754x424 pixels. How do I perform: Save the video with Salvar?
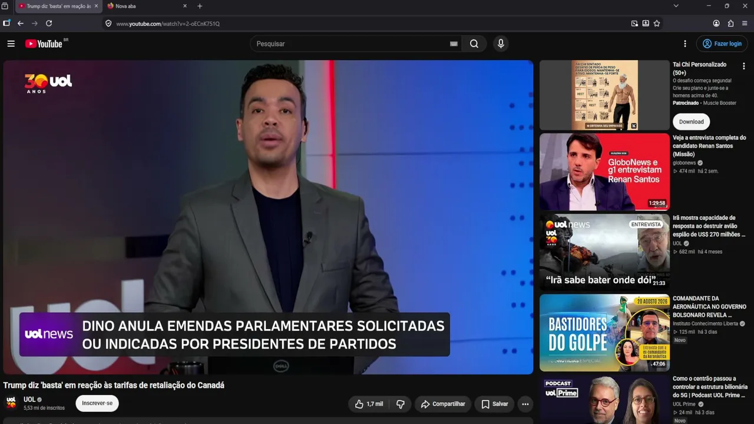coord(494,404)
